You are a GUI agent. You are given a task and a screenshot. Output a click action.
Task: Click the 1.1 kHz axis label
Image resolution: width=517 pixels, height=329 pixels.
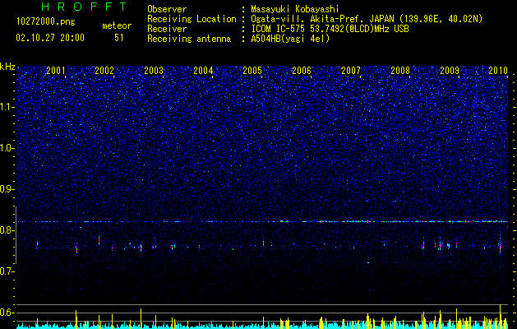point(7,107)
